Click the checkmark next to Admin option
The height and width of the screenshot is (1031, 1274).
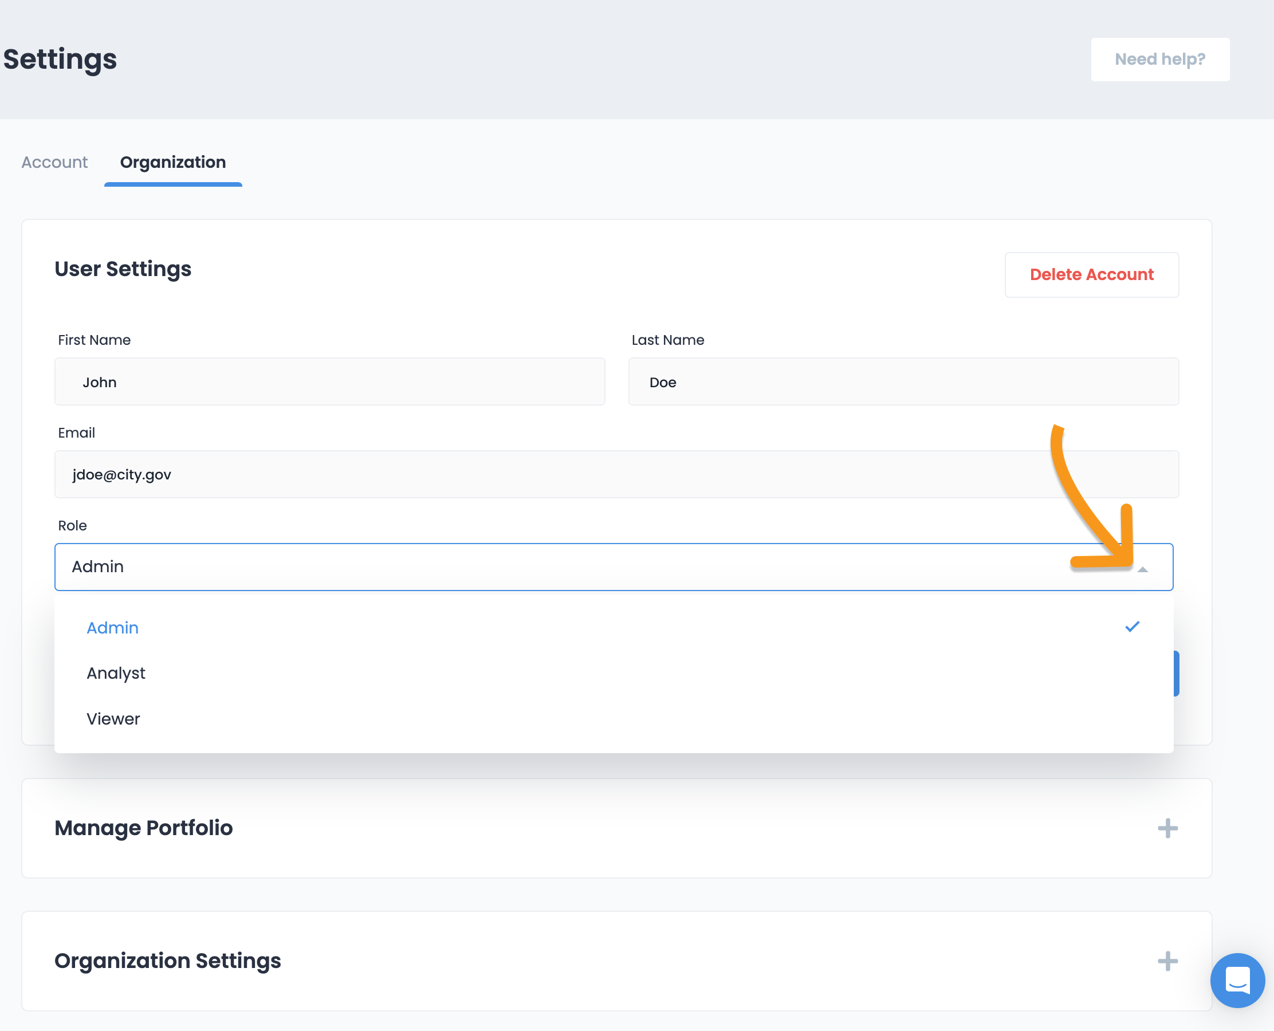coord(1132,627)
